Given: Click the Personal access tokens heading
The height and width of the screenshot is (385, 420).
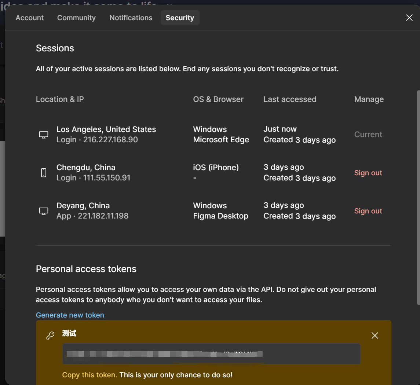Looking at the screenshot, I should 86,269.
